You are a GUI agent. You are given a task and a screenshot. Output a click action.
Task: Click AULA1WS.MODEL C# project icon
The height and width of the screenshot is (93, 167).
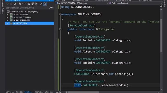[11, 20]
